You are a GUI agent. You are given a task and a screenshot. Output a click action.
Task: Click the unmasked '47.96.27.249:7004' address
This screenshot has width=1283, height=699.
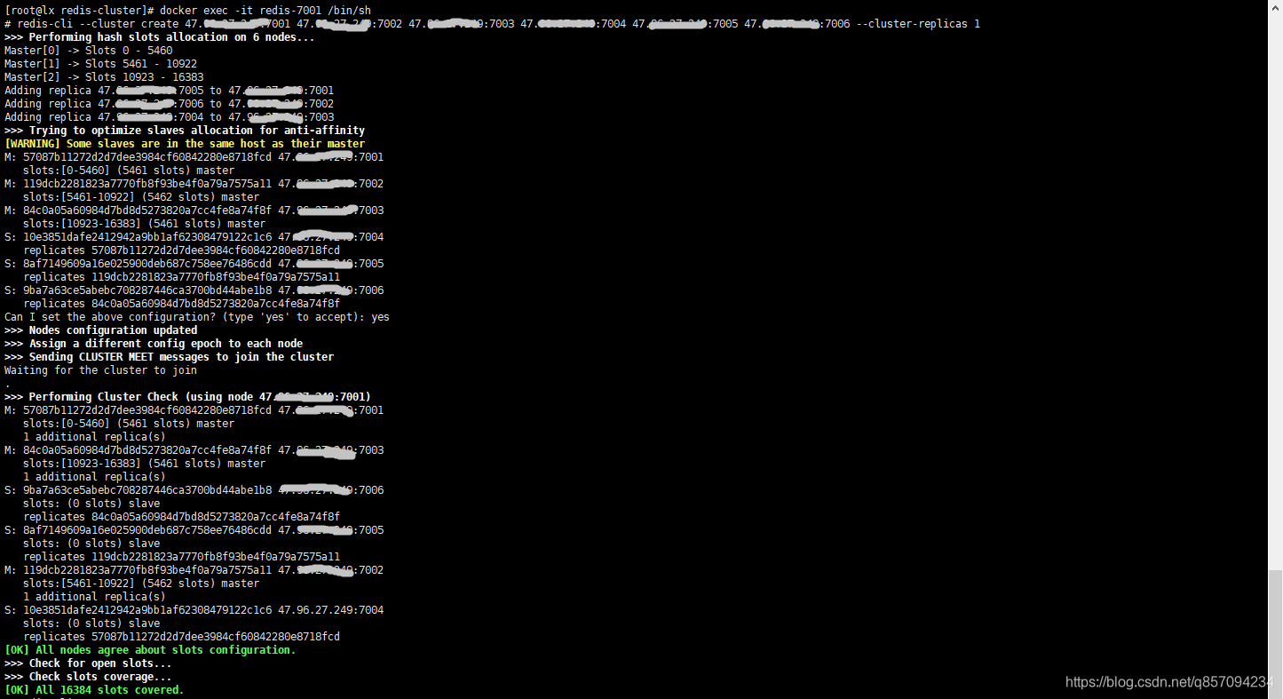(x=331, y=609)
